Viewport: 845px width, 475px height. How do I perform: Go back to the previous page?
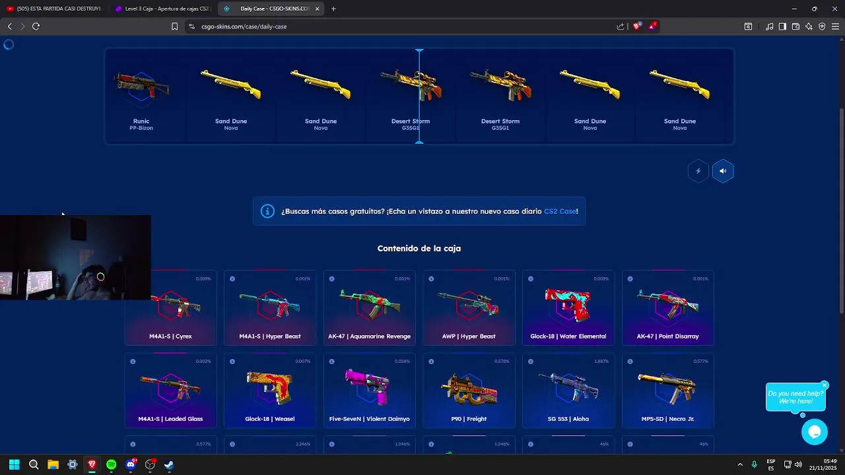click(x=9, y=26)
